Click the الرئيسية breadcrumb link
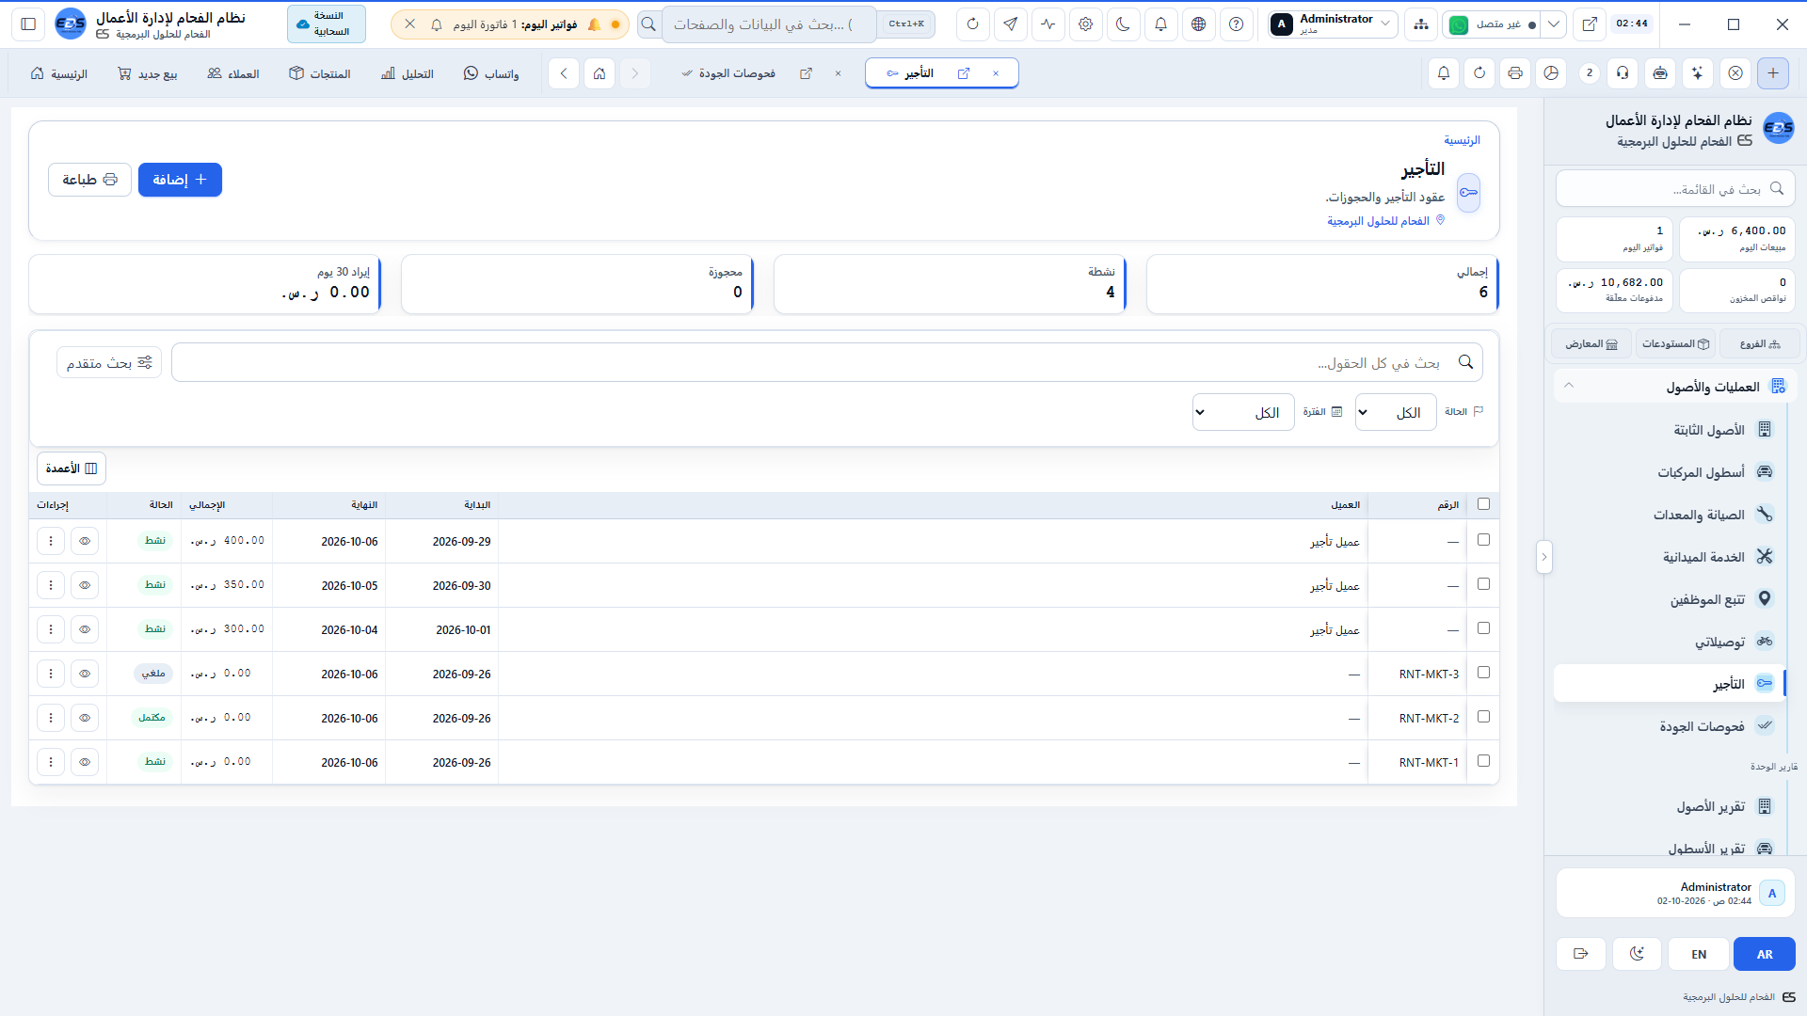This screenshot has width=1807, height=1016. [x=1462, y=140]
